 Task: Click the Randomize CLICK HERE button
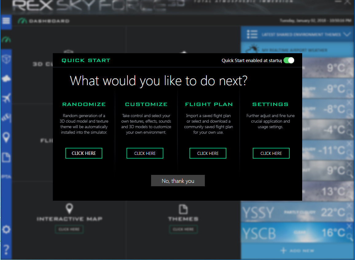click(x=84, y=153)
